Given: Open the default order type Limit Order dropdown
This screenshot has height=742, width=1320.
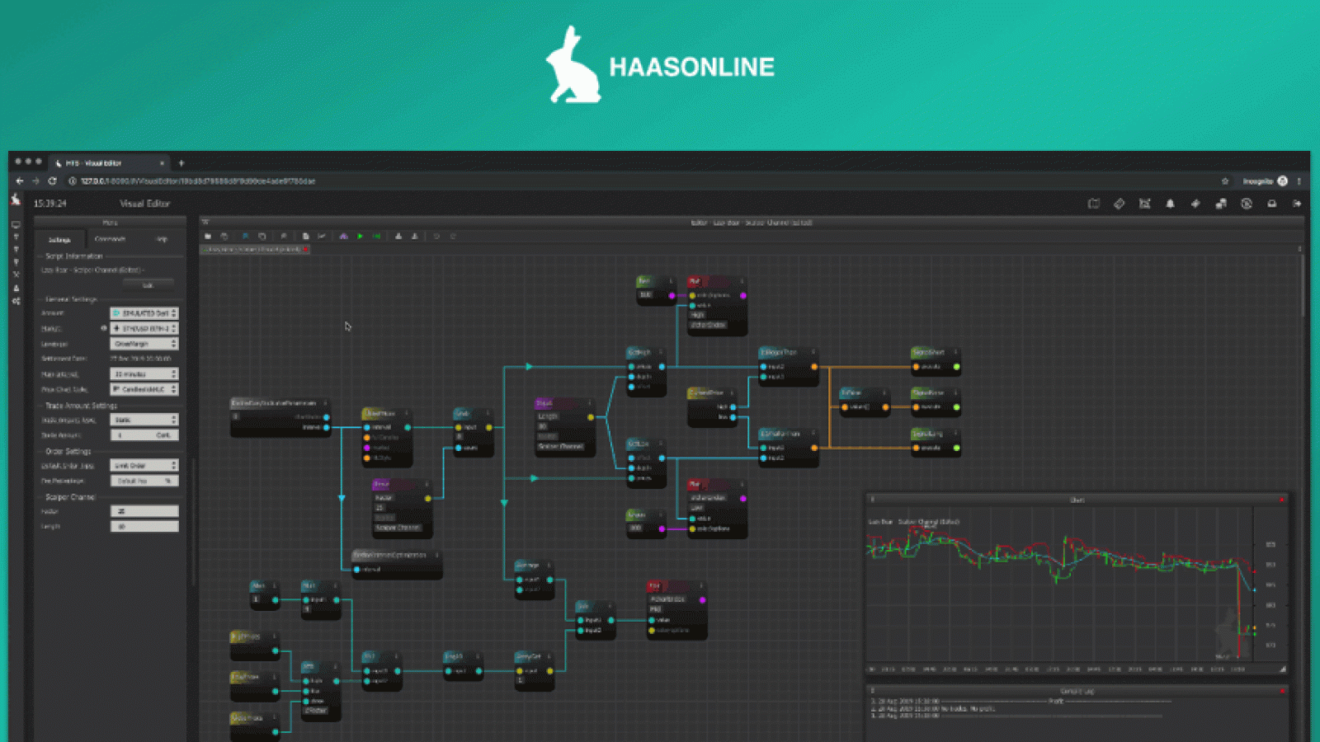Looking at the screenshot, I should click(x=144, y=466).
